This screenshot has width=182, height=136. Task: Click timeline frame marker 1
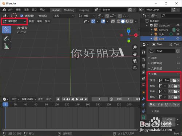coord(5,104)
